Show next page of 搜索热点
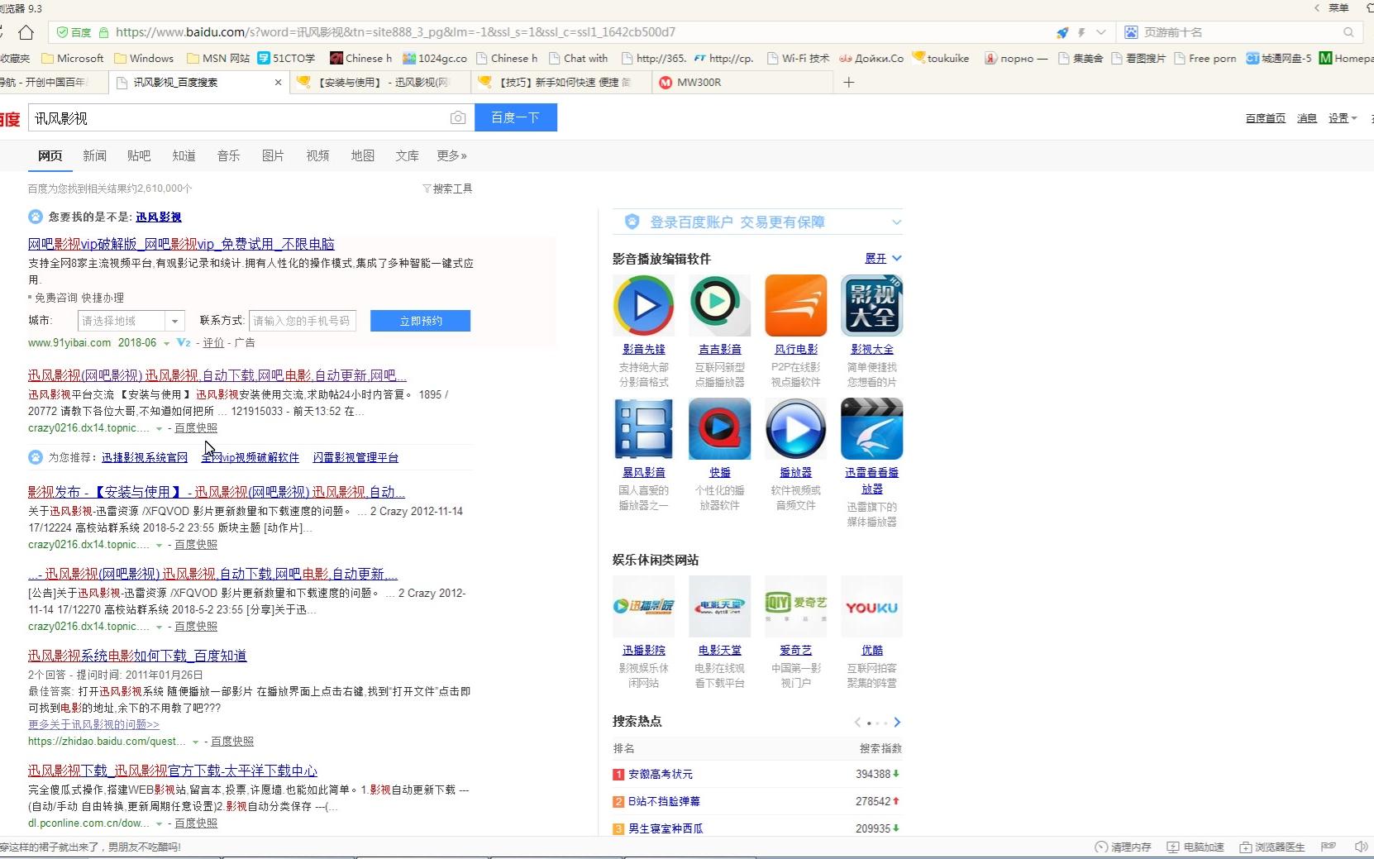The width and height of the screenshot is (1374, 859). (x=897, y=722)
